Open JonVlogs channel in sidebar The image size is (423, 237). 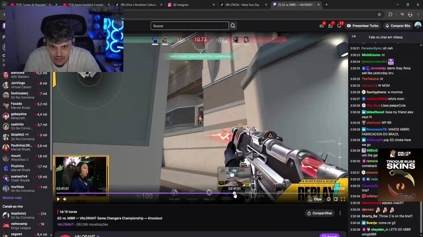[x=25, y=85]
